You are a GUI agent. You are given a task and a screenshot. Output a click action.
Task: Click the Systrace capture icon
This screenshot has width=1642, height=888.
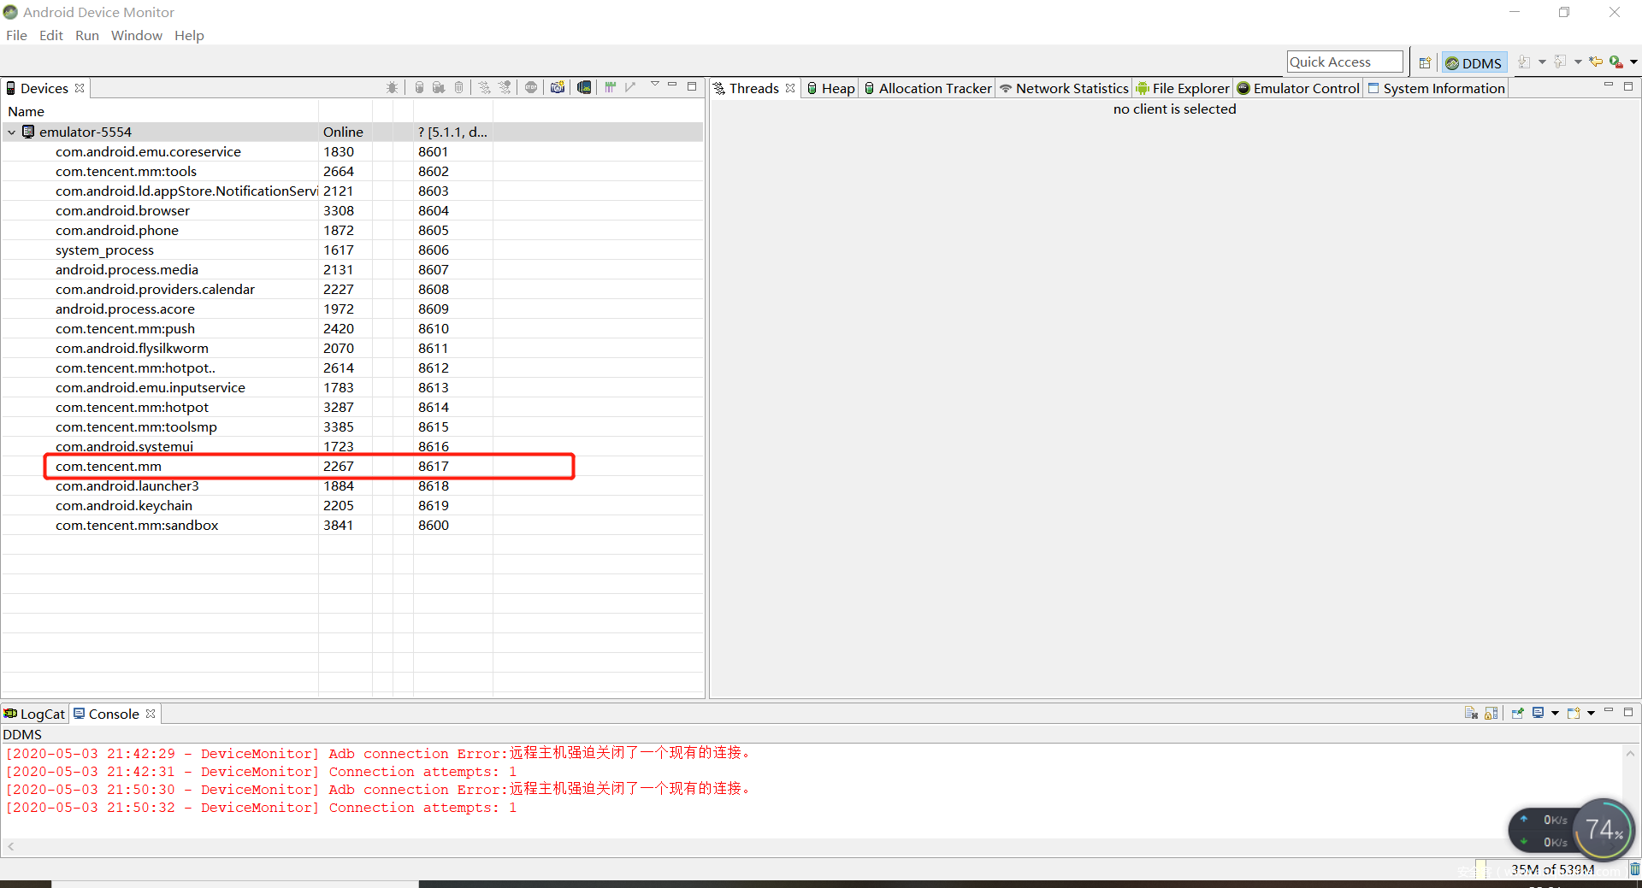(610, 87)
